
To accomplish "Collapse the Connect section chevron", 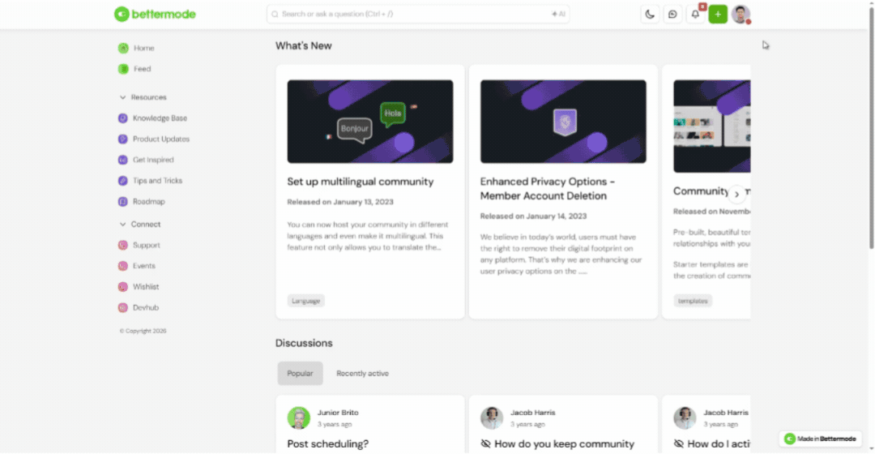I will click(122, 225).
